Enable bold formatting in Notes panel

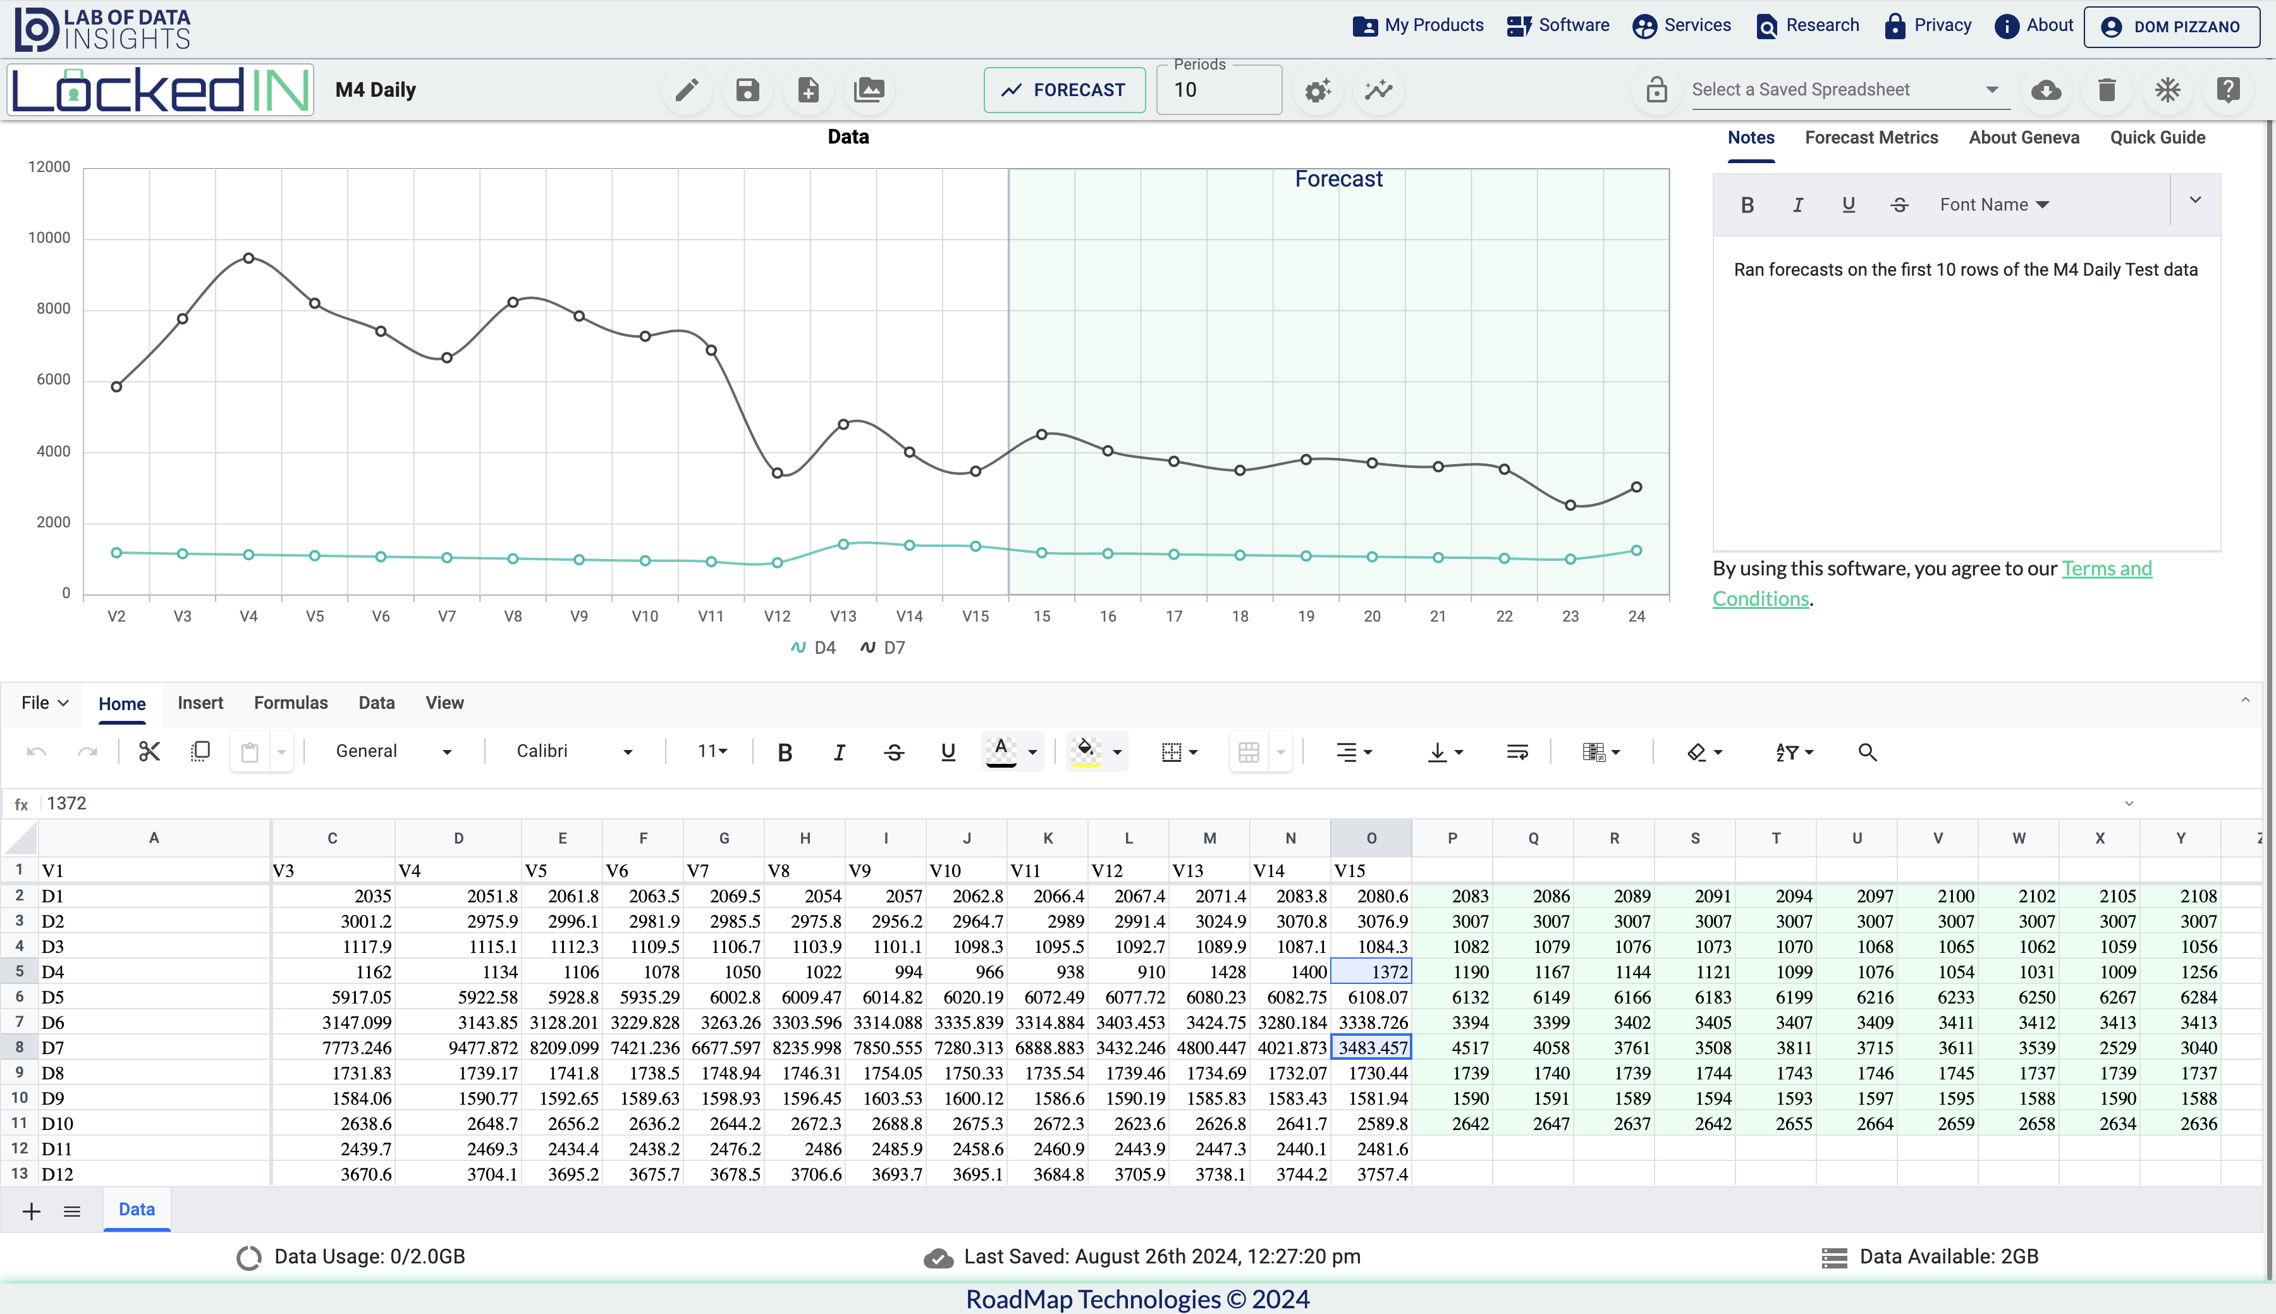(1747, 204)
